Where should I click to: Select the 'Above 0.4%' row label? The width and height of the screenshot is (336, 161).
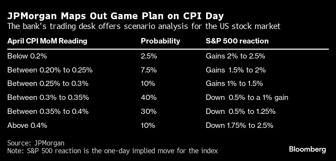(x=27, y=125)
